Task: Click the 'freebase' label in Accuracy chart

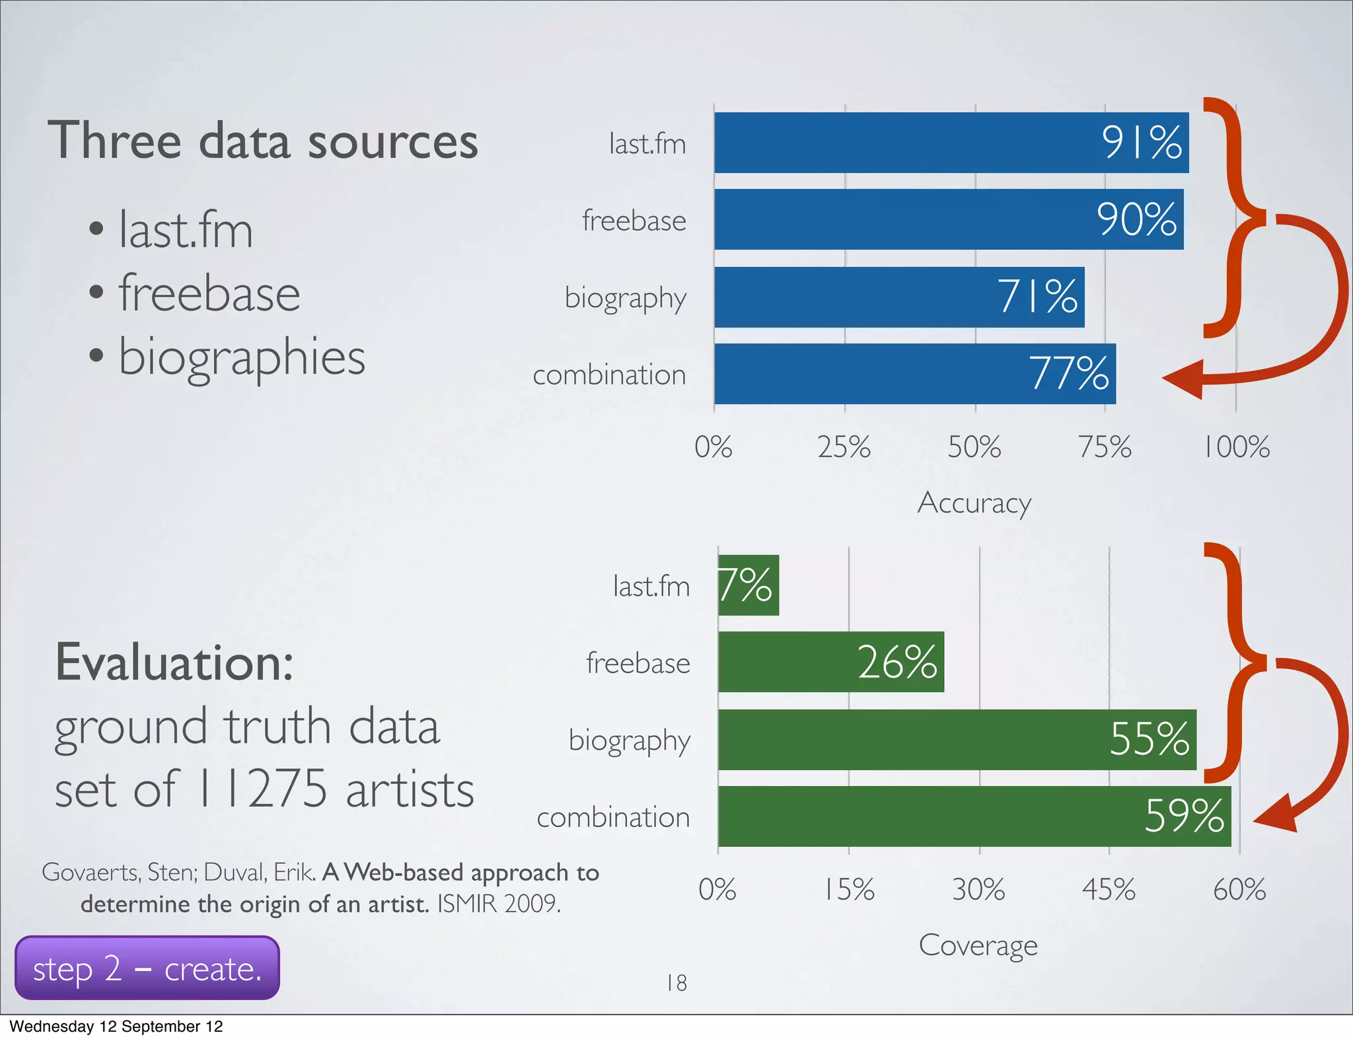Action: [634, 221]
